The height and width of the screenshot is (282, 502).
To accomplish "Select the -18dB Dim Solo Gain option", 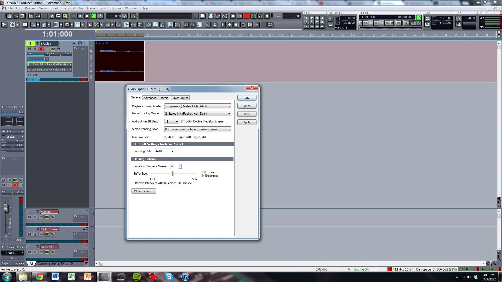I will tap(196, 137).
